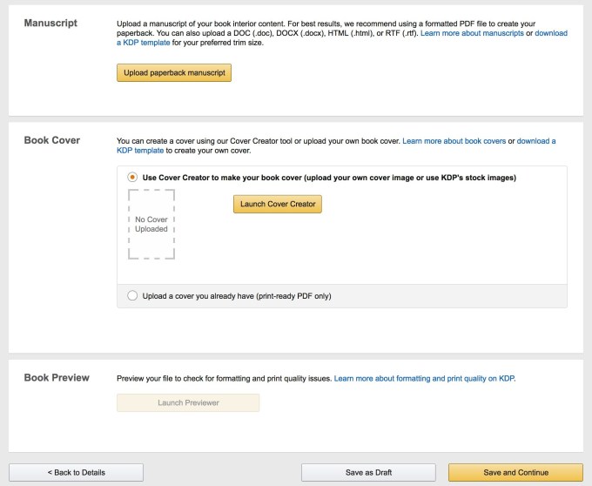The image size is (592, 486).
Task: Open formatting and print quality on KDP link
Action: 425,378
